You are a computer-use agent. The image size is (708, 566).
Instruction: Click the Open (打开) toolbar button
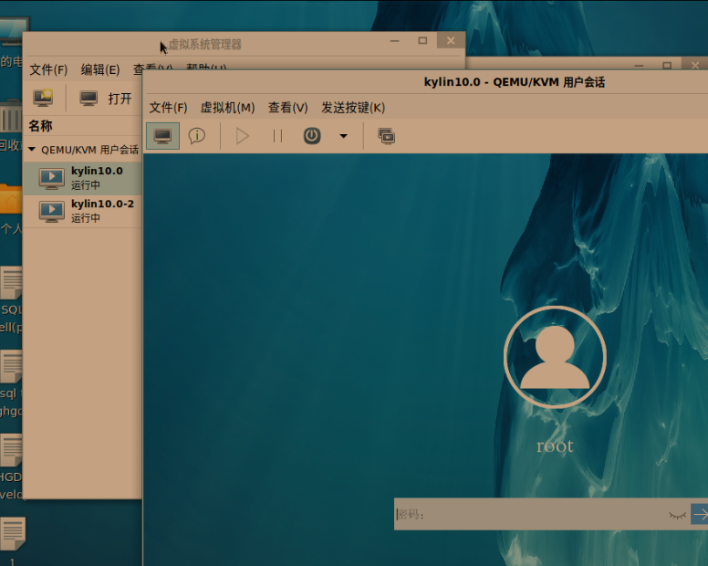106,98
